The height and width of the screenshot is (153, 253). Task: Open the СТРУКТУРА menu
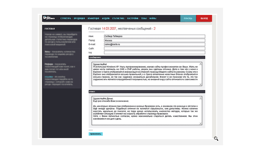tap(65, 18)
